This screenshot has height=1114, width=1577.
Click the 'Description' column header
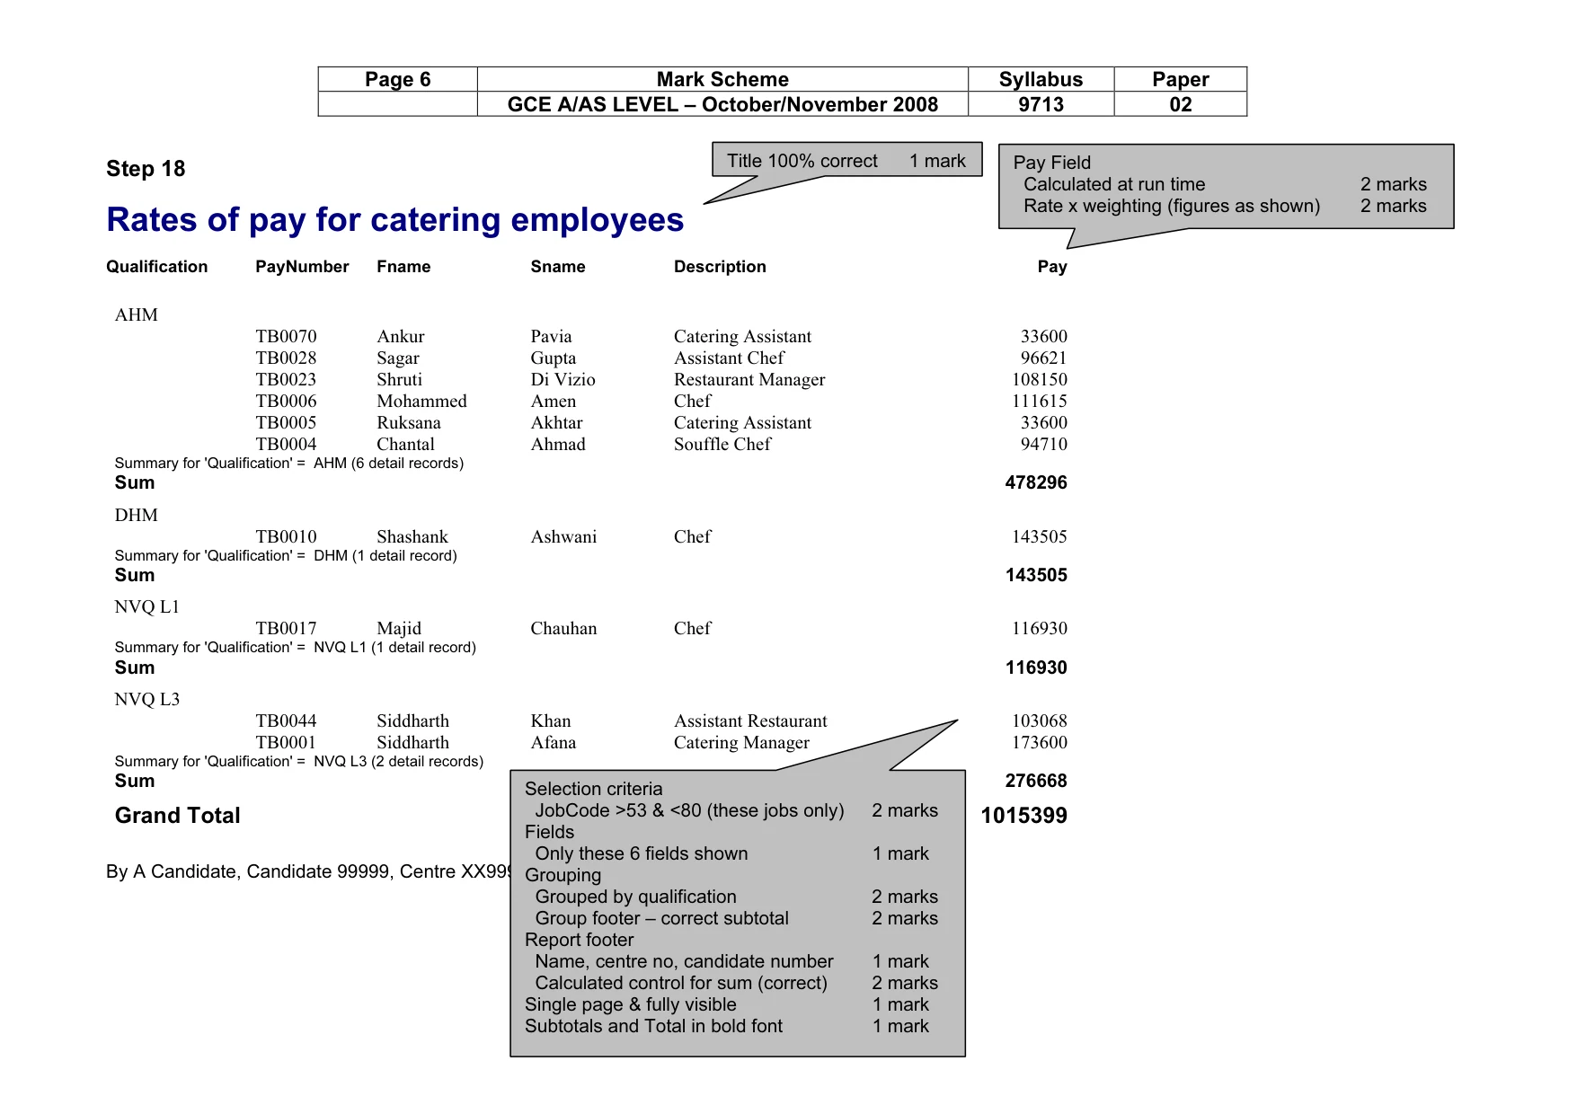(720, 267)
